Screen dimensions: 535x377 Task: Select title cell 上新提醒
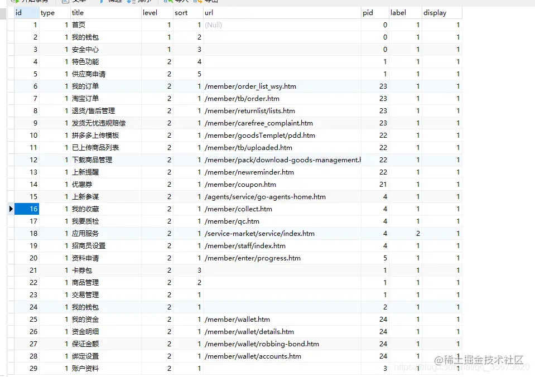[x=106, y=172]
